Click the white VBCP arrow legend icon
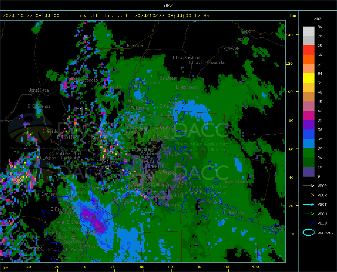 coord(309,186)
